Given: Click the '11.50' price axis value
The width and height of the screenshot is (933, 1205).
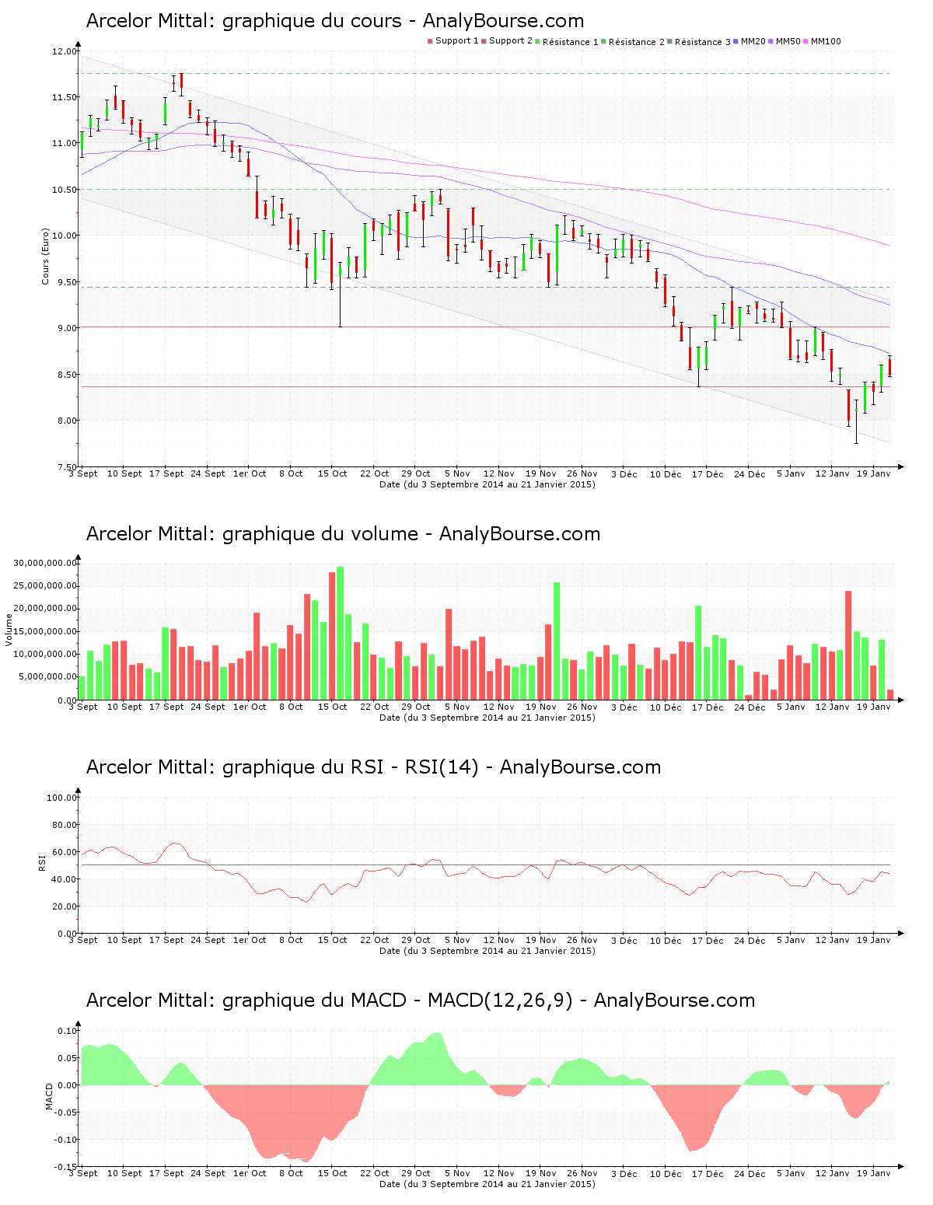Looking at the screenshot, I should tap(65, 97).
